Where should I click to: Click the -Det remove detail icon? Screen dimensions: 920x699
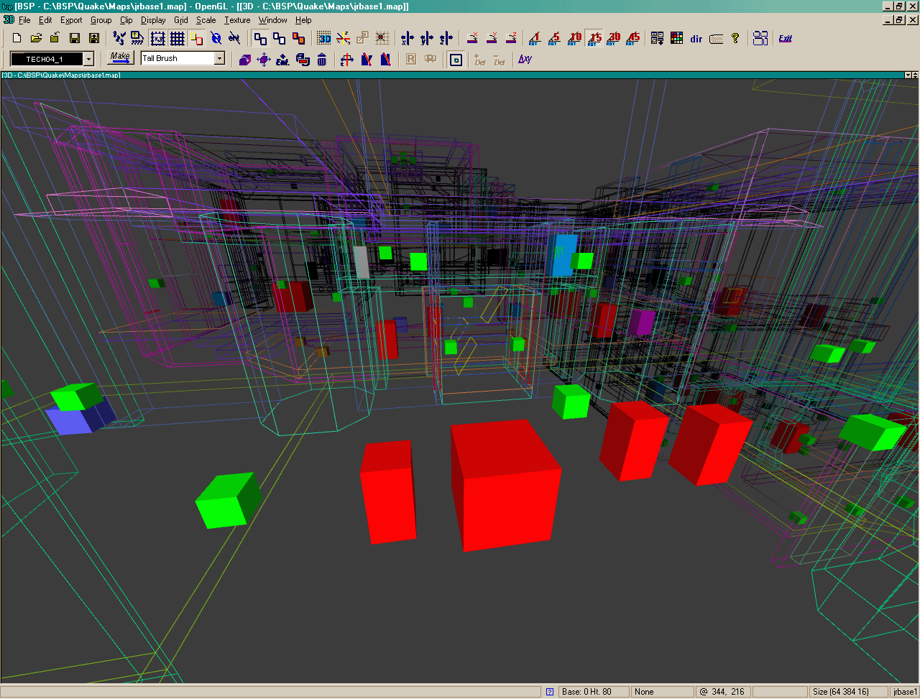(500, 60)
